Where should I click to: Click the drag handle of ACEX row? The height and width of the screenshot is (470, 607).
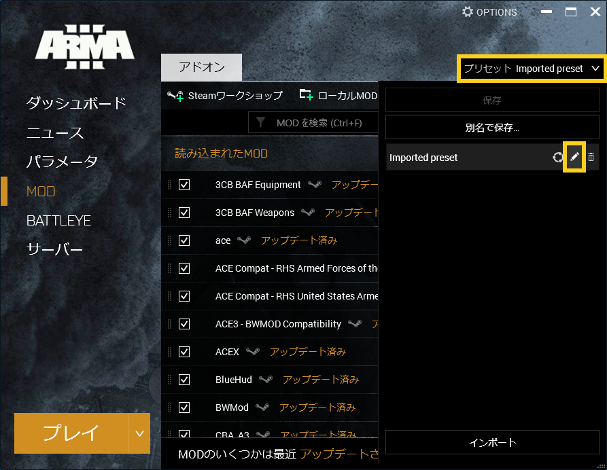[x=169, y=352]
